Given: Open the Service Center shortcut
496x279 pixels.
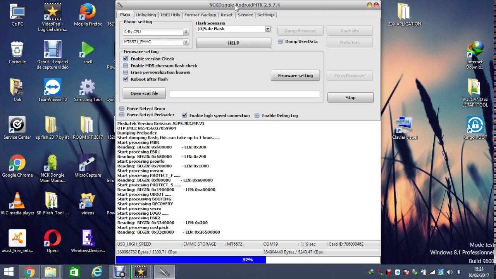Looking at the screenshot, I should coord(17,128).
